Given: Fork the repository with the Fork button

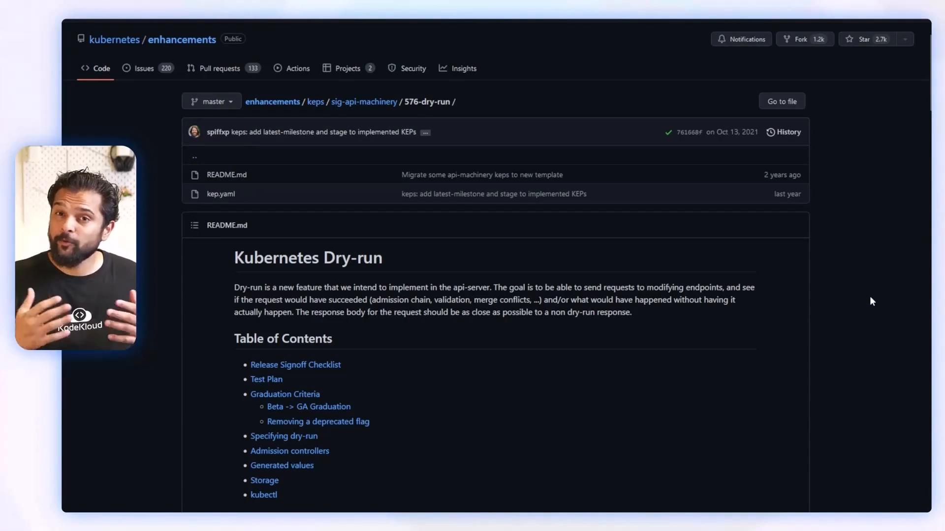Looking at the screenshot, I should pyautogui.click(x=805, y=39).
